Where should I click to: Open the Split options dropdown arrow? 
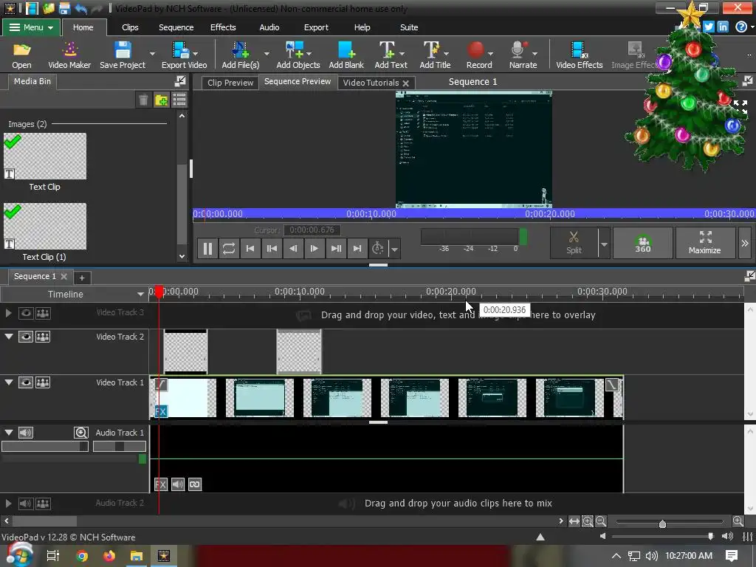(x=604, y=244)
